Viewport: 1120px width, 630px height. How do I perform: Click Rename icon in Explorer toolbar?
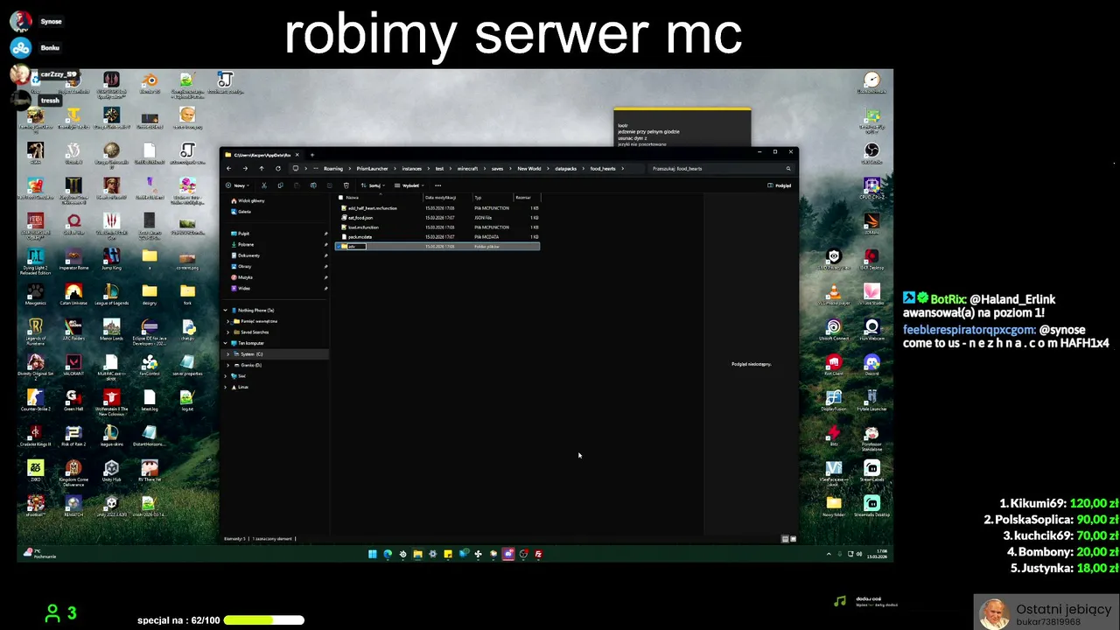click(x=313, y=185)
